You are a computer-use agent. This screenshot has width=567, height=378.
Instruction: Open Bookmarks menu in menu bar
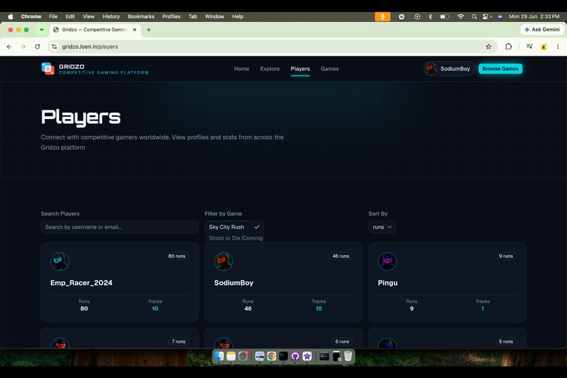141,17
